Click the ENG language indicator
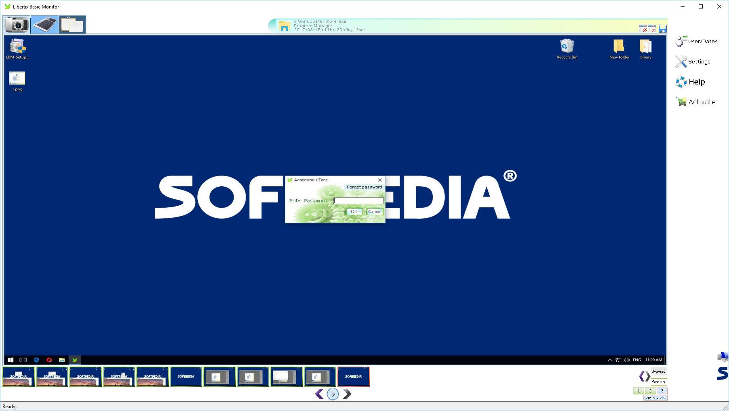The image size is (729, 411). (637, 360)
